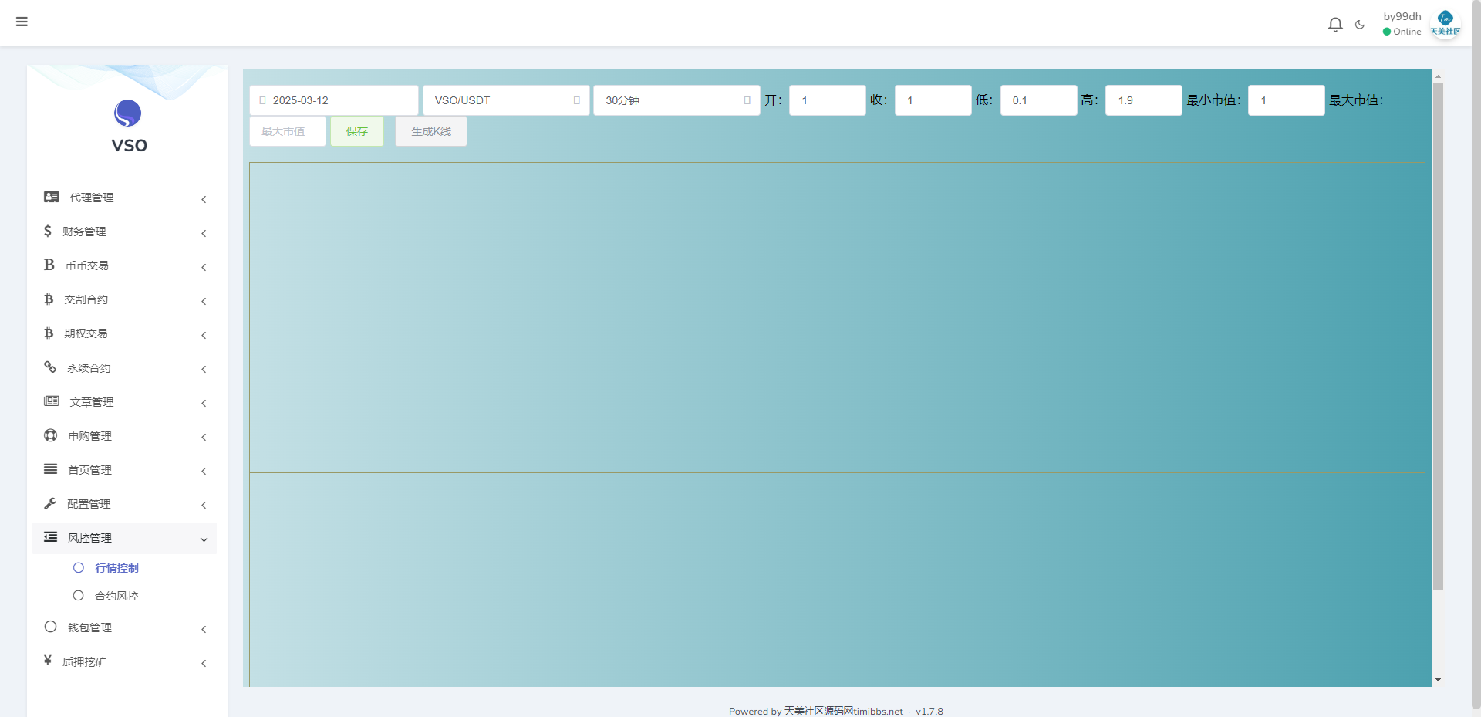
Task: Click the panel scrollbar up arrow
Action: pos(1438,76)
